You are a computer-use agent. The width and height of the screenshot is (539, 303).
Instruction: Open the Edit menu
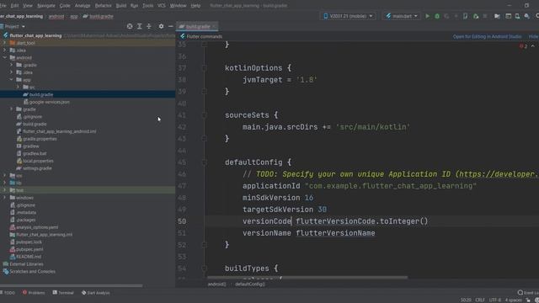coord(14,6)
